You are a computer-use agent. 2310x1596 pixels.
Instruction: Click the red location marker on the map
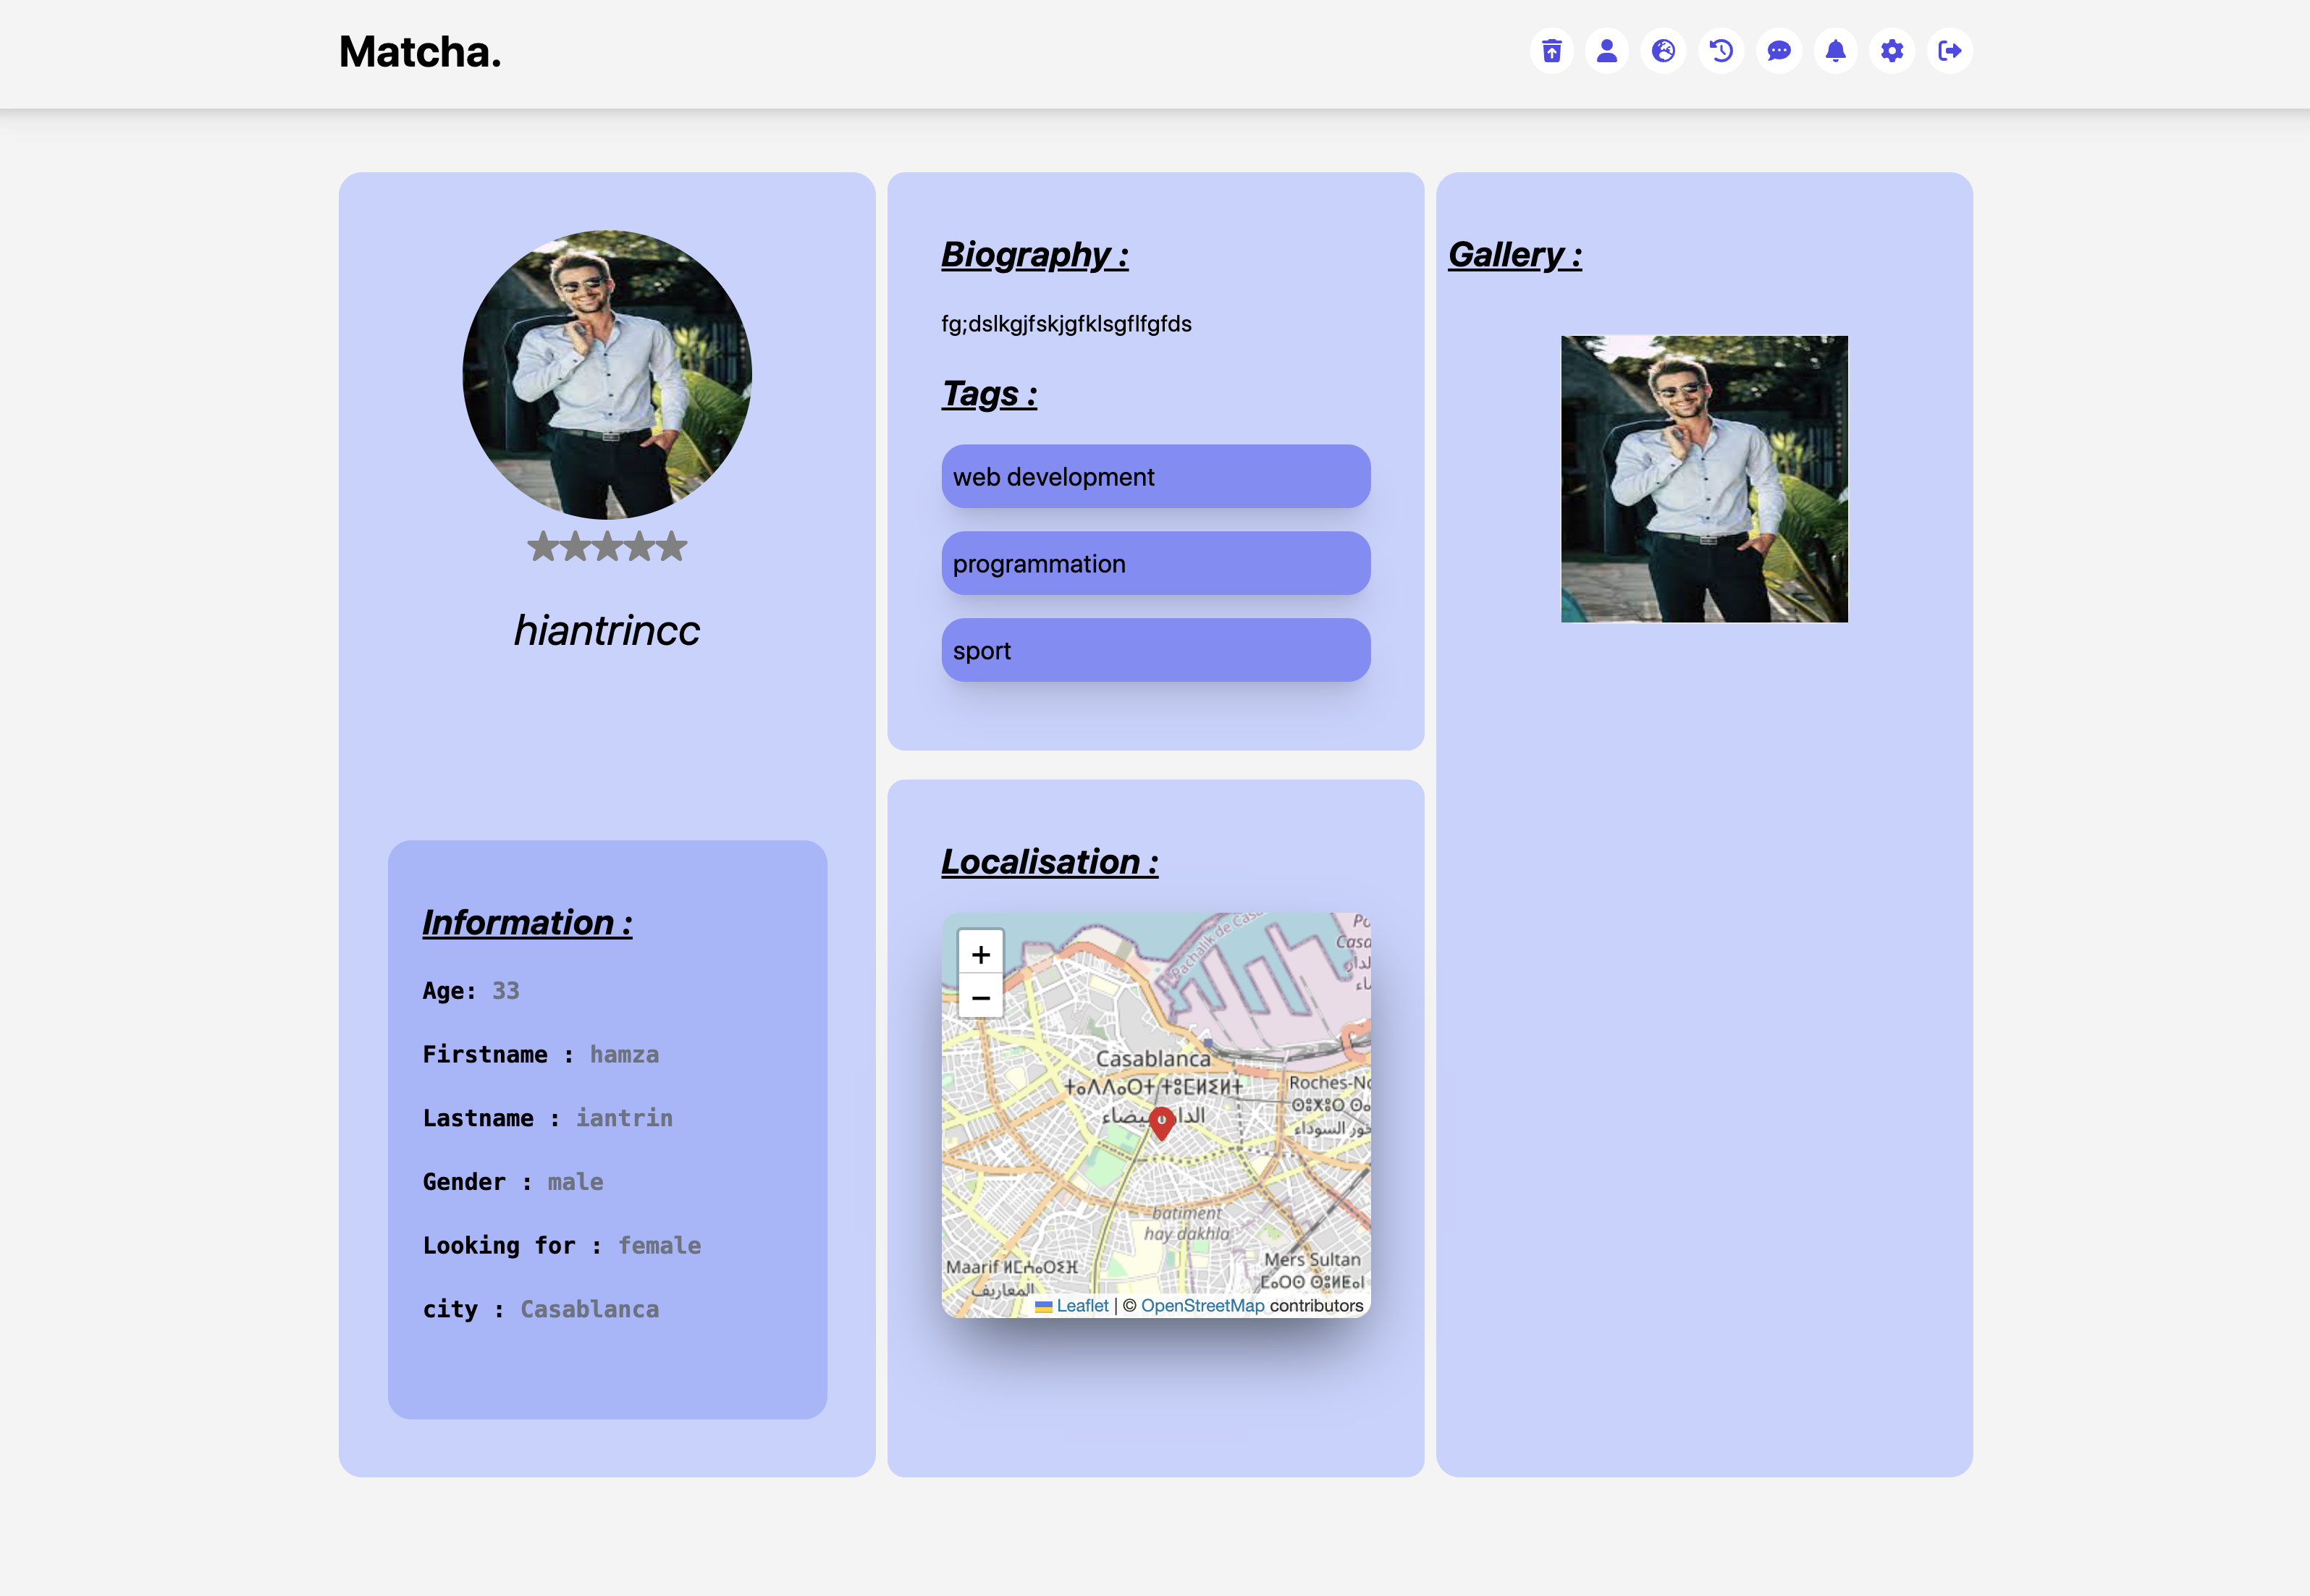pyautogui.click(x=1161, y=1124)
